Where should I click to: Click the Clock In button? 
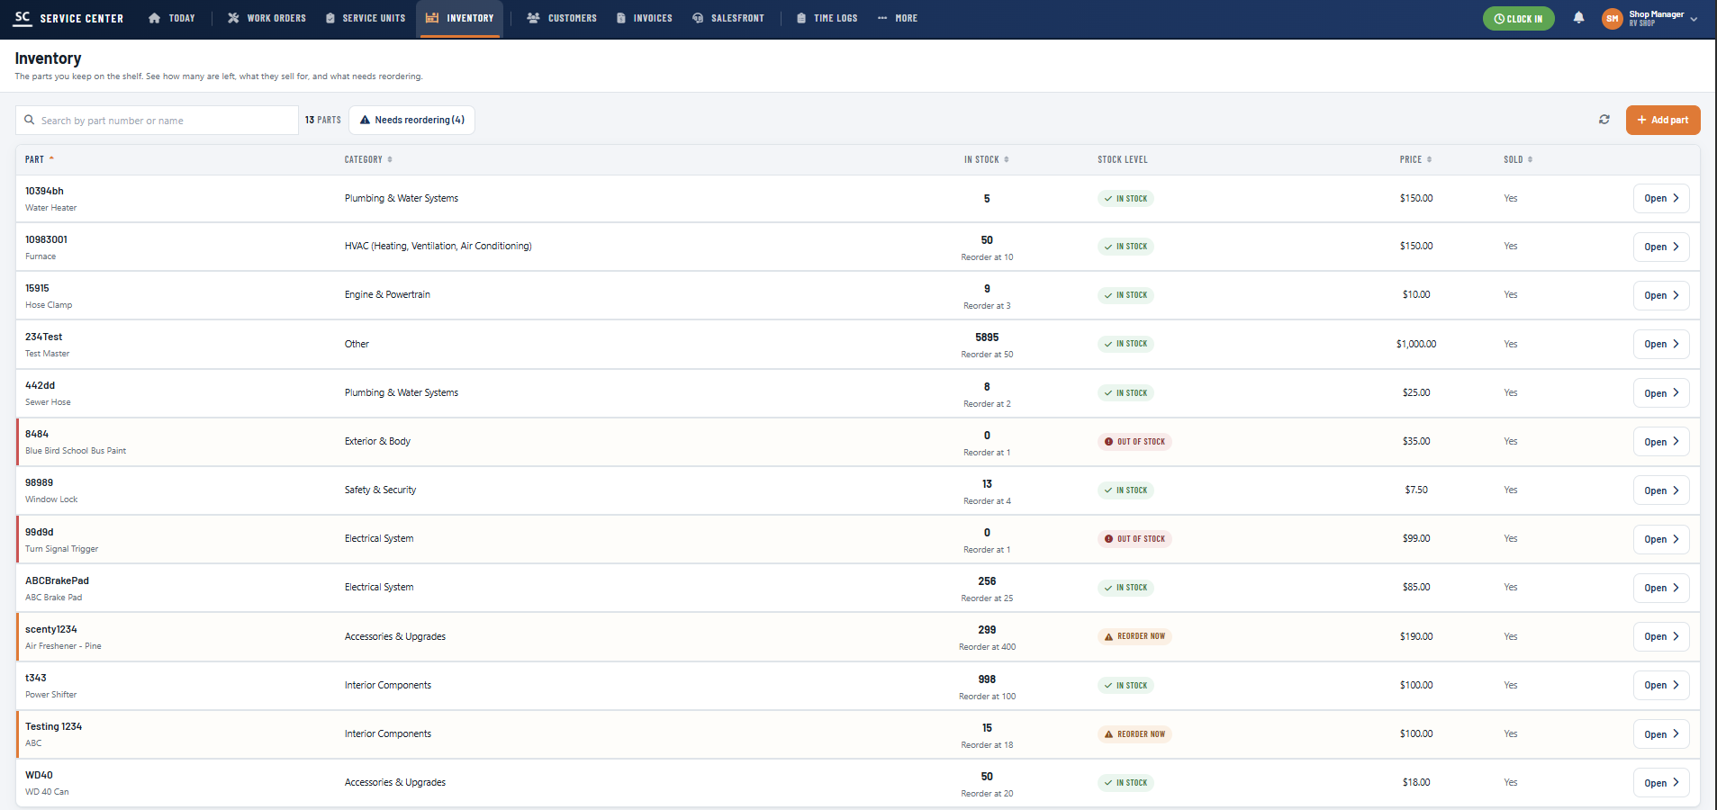tap(1518, 19)
